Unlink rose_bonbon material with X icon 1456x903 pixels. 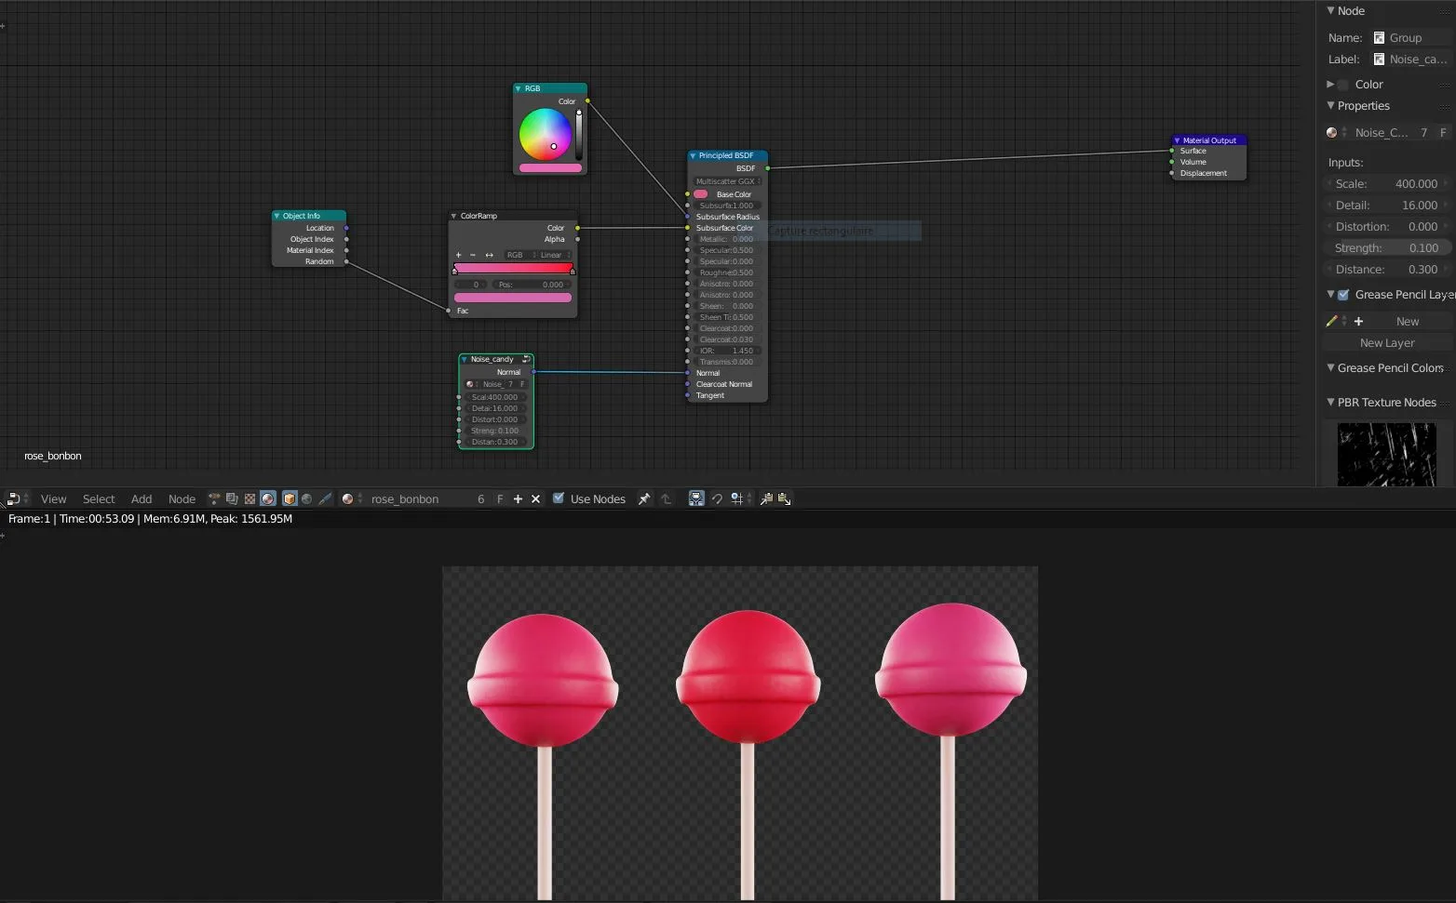tap(535, 499)
